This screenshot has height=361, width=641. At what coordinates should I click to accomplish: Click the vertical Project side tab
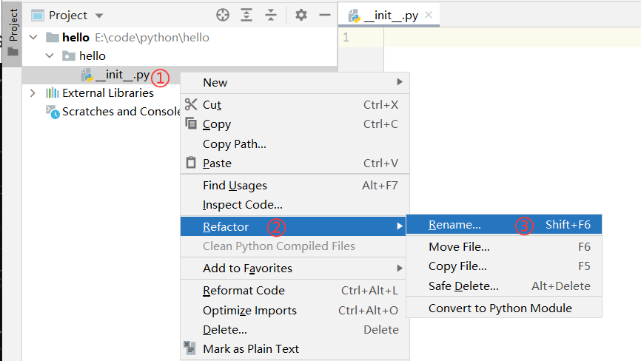click(13, 26)
